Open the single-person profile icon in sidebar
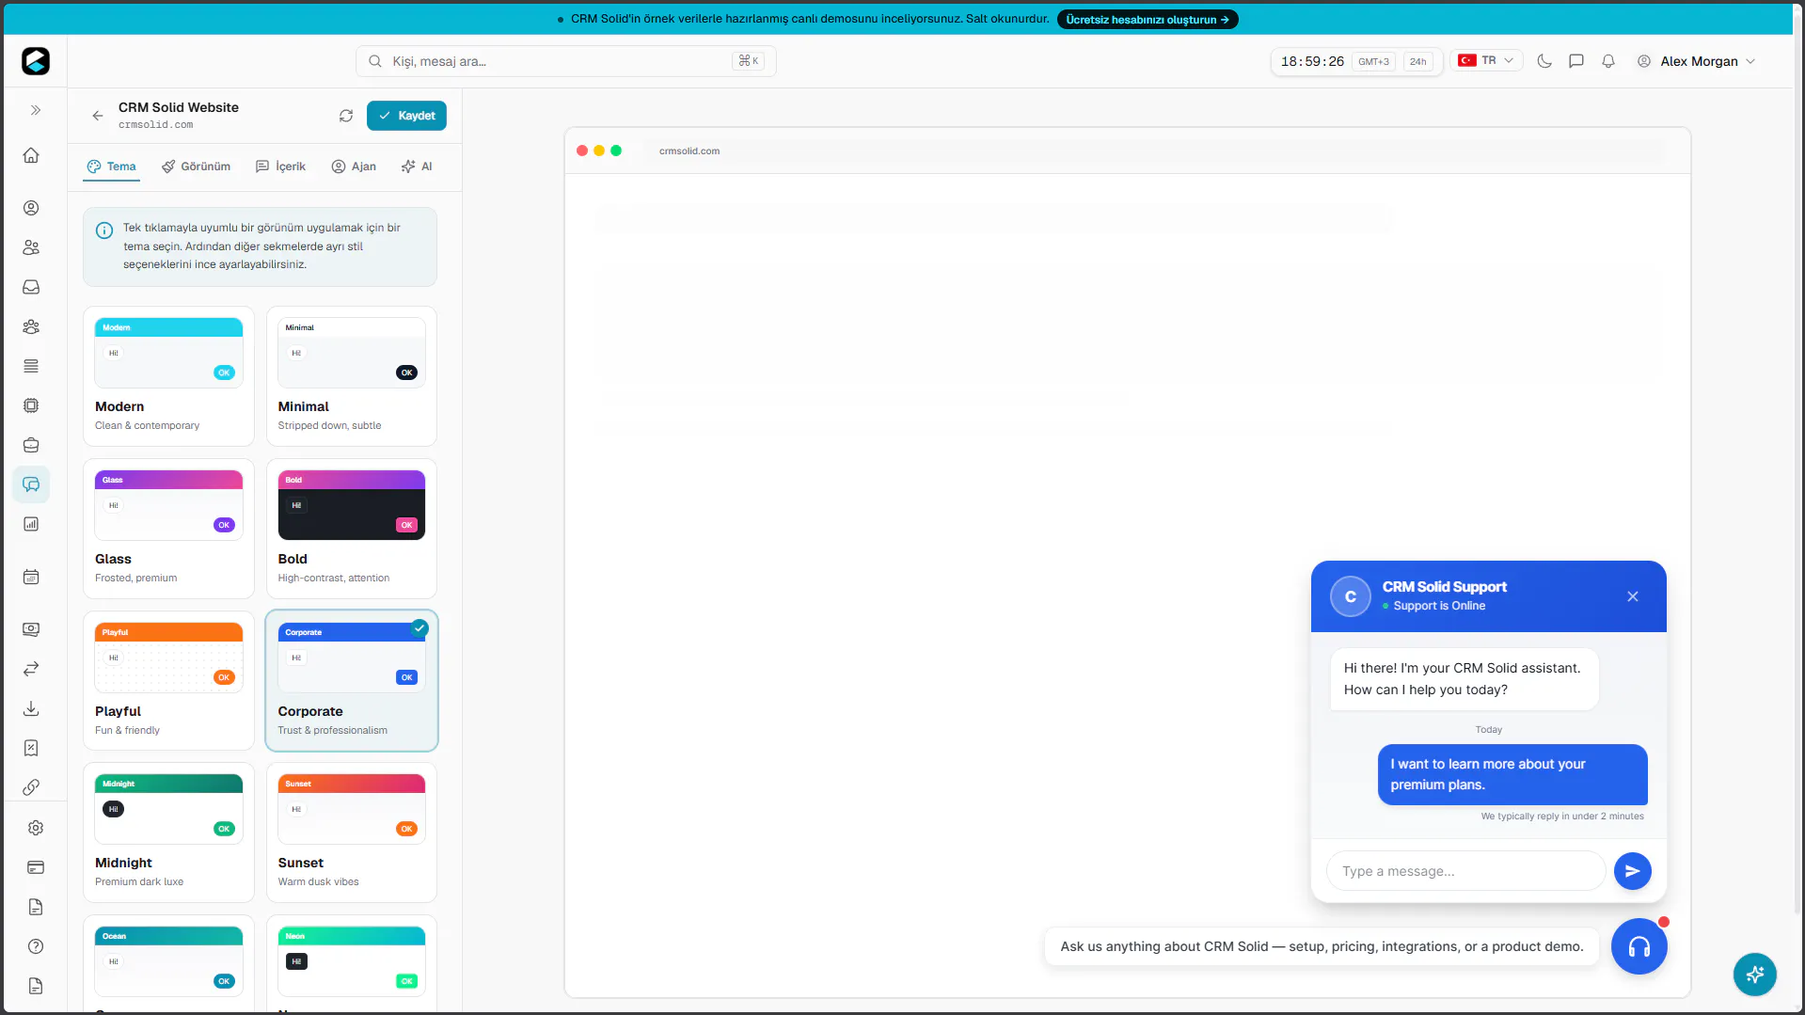1805x1015 pixels. coord(31,208)
